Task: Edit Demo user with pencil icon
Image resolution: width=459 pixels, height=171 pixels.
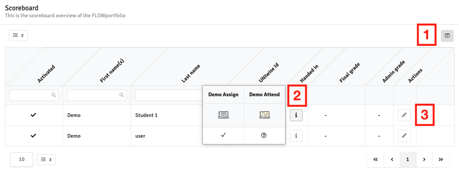Action: (x=404, y=136)
